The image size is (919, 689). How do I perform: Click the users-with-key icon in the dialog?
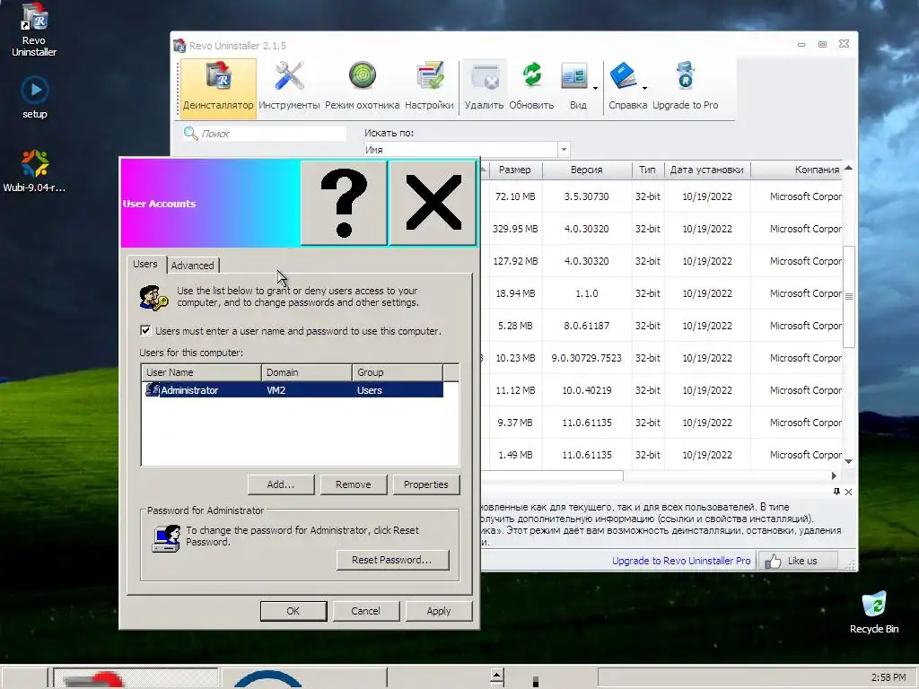point(154,298)
